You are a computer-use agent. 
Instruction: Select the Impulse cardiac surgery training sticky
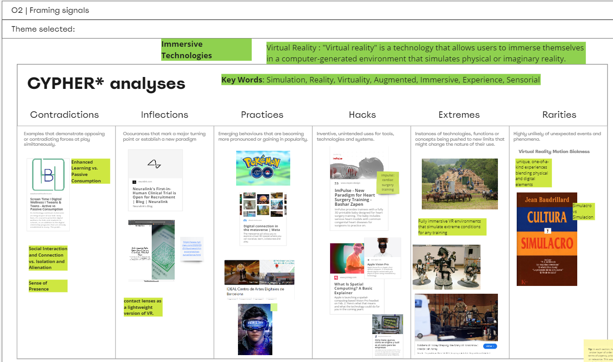(x=387, y=182)
